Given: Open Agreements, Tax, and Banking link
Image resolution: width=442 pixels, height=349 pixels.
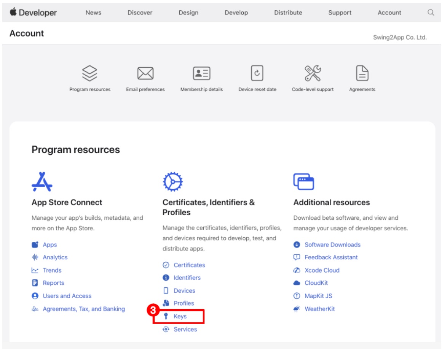Looking at the screenshot, I should (84, 309).
